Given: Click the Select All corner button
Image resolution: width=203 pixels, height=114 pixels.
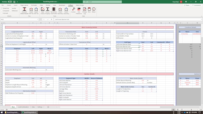Looking at the screenshot, I should [x=1, y=23].
